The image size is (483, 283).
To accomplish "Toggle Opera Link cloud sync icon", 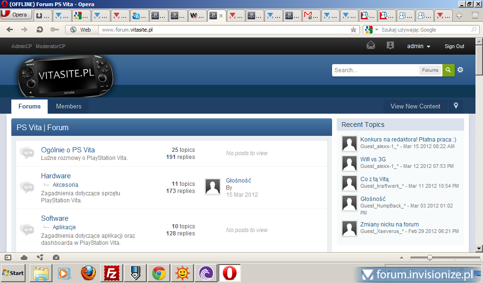I will [x=24, y=258].
